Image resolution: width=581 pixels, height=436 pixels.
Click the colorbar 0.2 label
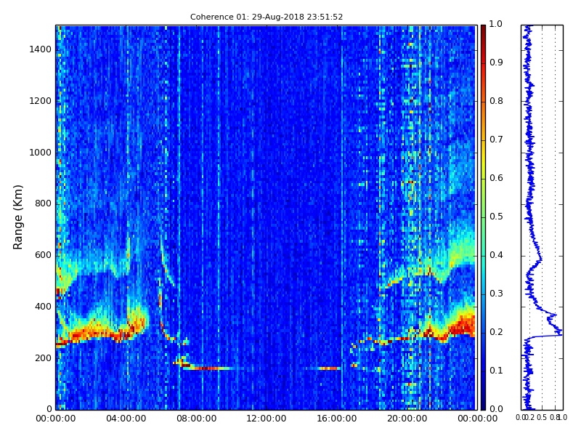(496, 332)
